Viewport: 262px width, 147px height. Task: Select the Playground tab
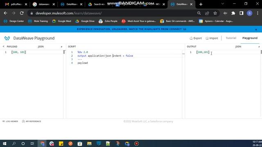pyautogui.click(x=250, y=38)
